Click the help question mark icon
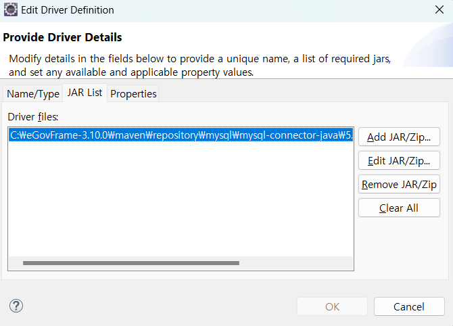453x326 pixels. (16, 306)
